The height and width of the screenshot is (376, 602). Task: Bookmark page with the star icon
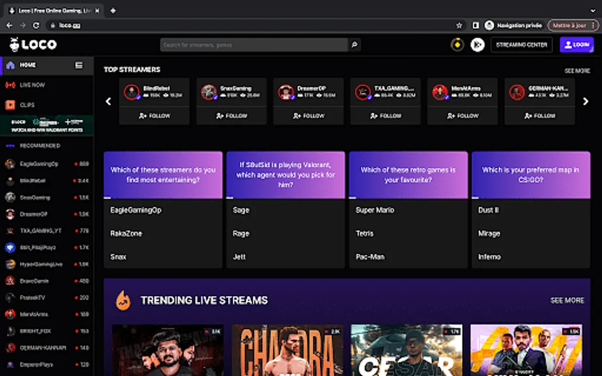tap(459, 25)
